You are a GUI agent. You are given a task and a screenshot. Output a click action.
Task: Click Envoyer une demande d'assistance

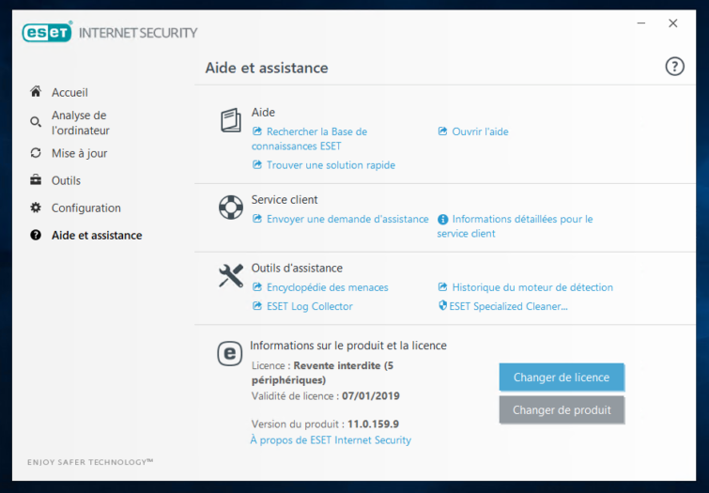click(x=347, y=219)
